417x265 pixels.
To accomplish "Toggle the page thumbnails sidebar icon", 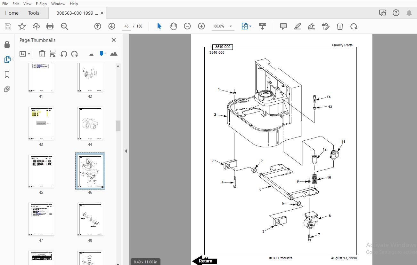I will (7, 59).
